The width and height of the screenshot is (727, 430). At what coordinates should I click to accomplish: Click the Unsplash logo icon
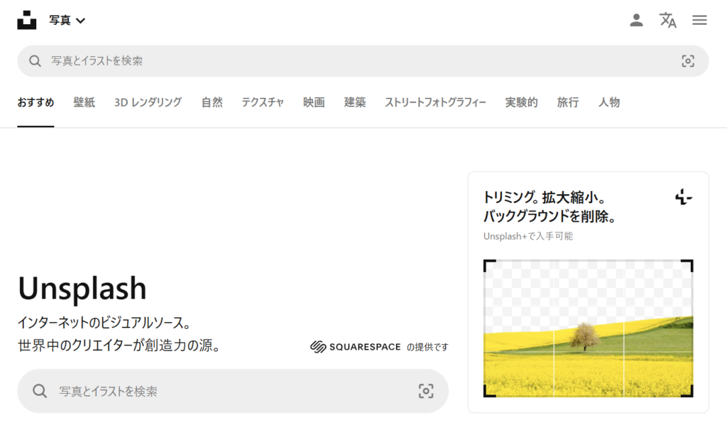point(27,20)
